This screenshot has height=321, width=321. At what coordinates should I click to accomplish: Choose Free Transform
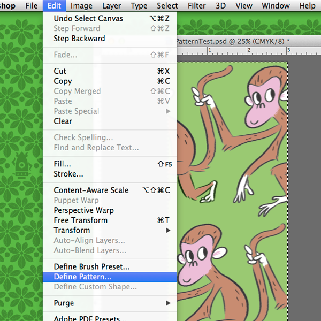click(x=110, y=220)
